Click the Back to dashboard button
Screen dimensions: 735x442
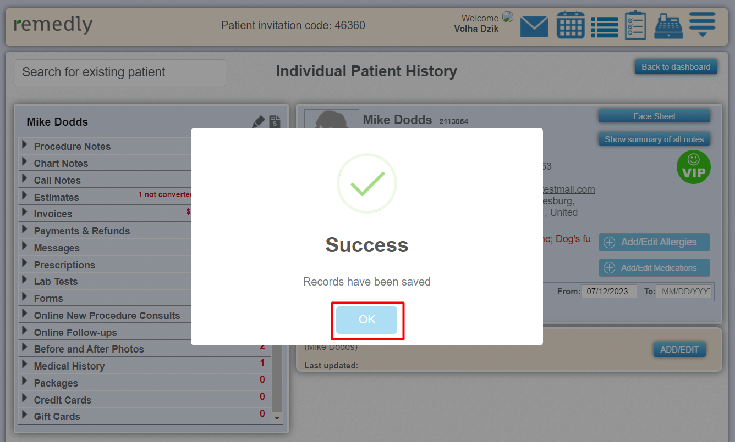click(x=676, y=67)
